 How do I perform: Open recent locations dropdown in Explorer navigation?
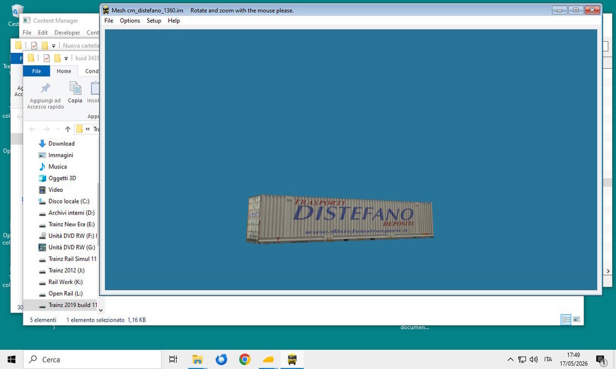(x=58, y=129)
